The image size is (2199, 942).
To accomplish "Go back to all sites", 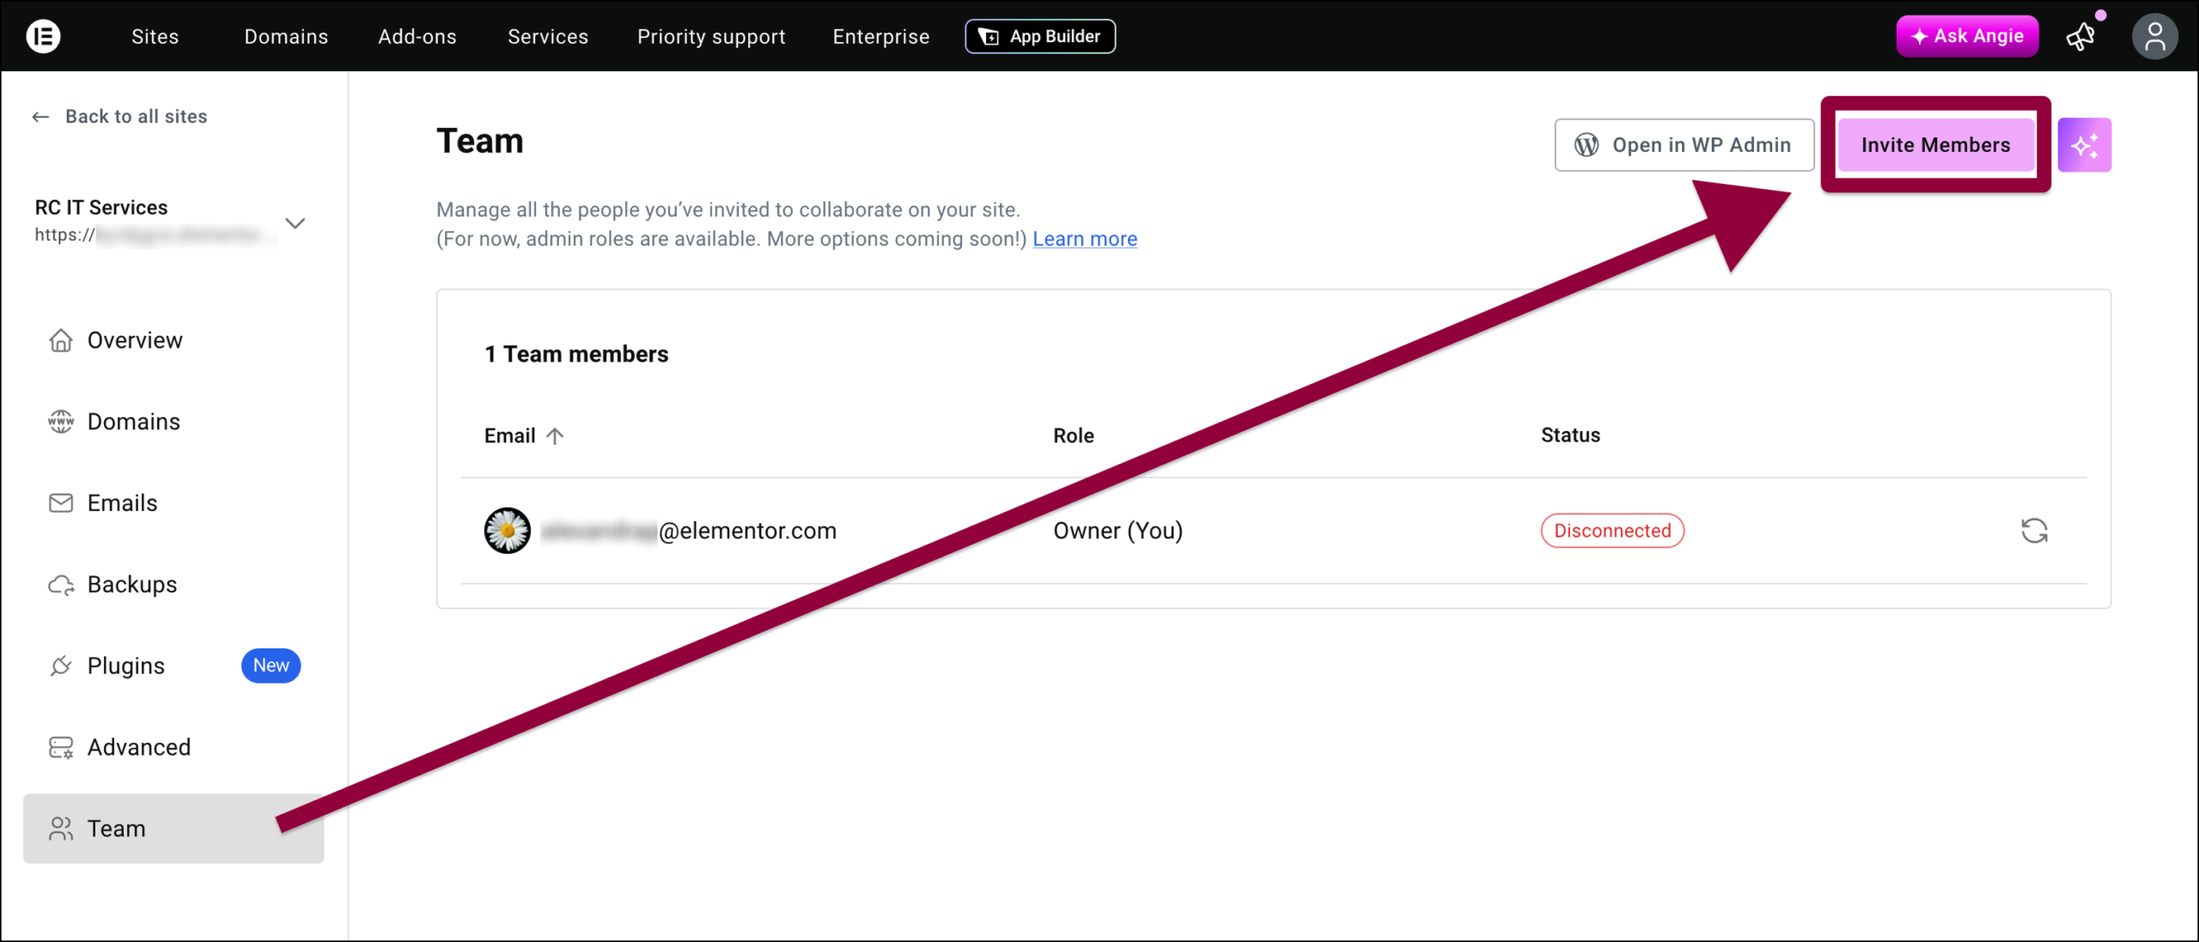I will (x=120, y=116).
